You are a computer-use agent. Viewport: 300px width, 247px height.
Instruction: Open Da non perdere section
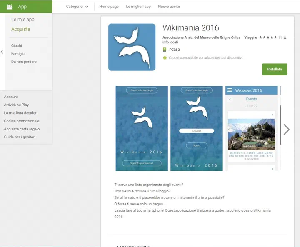(x=24, y=62)
